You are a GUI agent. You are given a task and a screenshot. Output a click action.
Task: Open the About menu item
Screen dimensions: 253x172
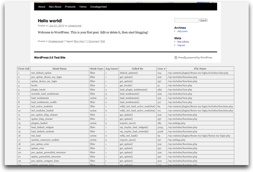pyautogui.click(x=42, y=7)
